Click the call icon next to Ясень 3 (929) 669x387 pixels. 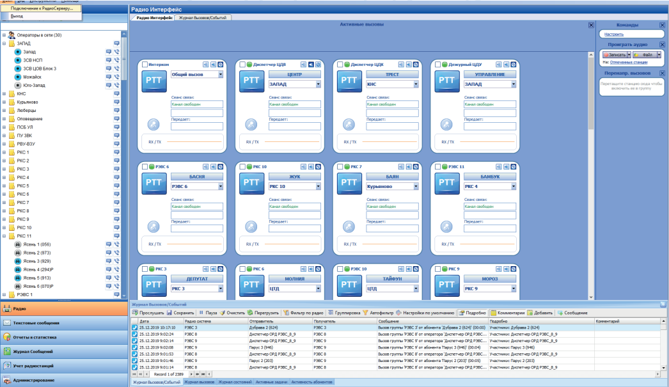[x=116, y=261]
